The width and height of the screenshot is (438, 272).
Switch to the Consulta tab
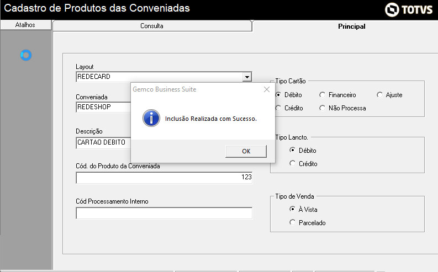[152, 26]
